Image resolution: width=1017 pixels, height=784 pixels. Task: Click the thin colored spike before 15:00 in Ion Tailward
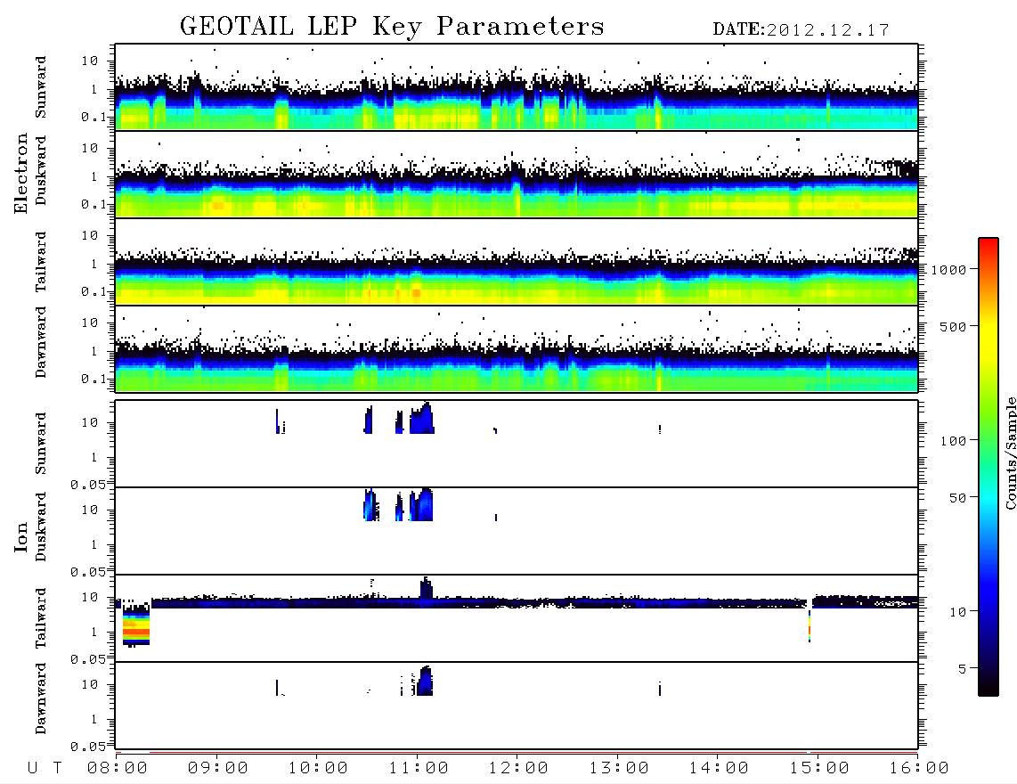tap(810, 625)
